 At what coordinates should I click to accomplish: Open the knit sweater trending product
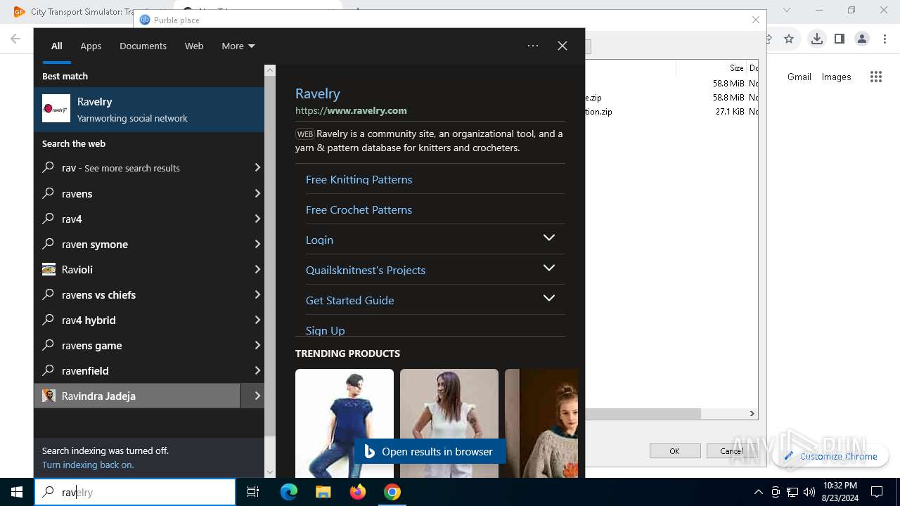541,423
